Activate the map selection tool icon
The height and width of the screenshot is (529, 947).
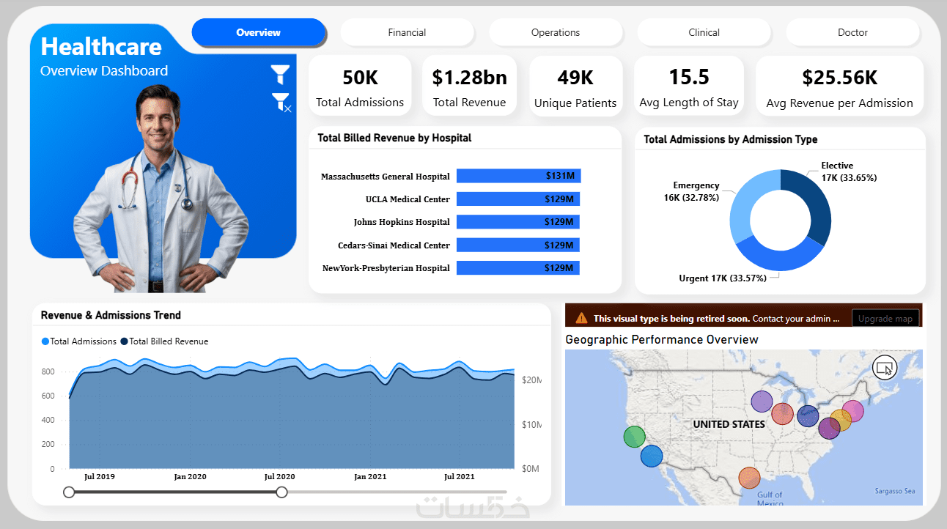pos(885,367)
